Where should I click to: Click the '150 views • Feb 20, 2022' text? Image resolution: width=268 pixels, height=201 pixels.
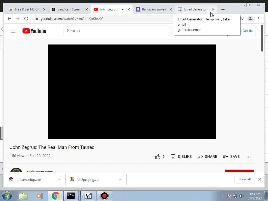(30, 156)
